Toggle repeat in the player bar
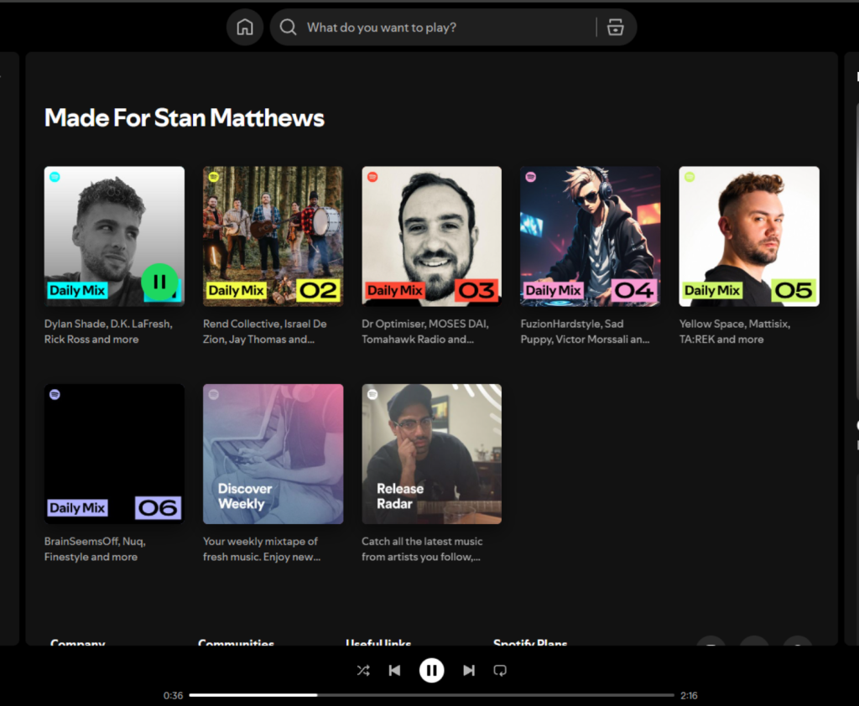This screenshot has width=859, height=706. (x=500, y=671)
